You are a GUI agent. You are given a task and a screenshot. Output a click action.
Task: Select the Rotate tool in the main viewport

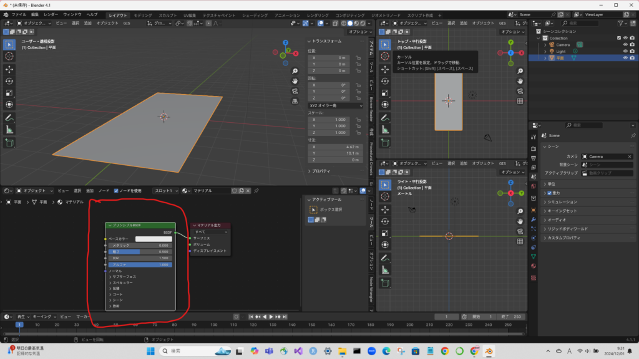point(9,81)
